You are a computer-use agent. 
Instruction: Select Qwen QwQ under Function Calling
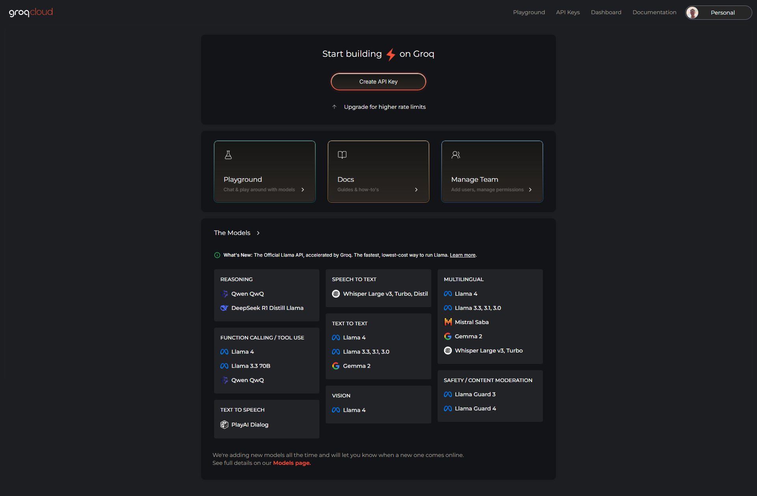click(x=248, y=380)
